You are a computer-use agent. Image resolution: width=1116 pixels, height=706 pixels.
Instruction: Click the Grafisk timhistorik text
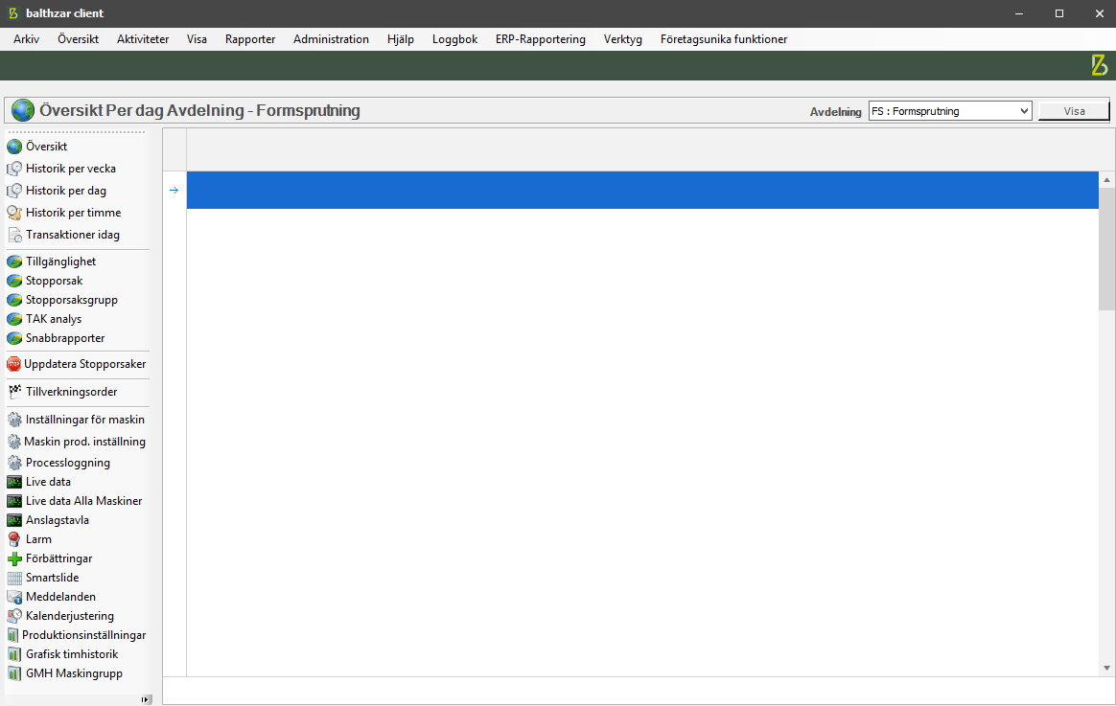pyautogui.click(x=72, y=655)
